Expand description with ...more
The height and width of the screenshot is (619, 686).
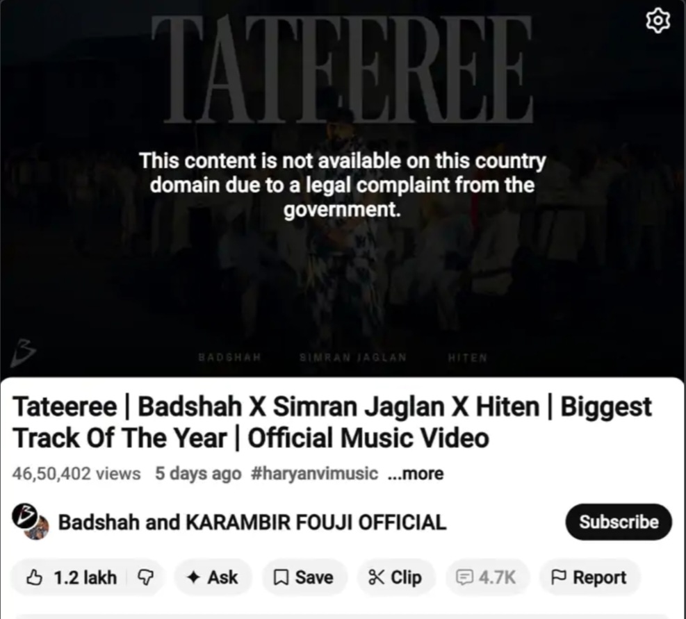pos(416,473)
